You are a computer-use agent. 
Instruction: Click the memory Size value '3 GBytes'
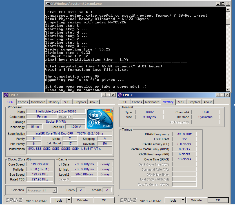pyautogui.click(x=149, y=117)
